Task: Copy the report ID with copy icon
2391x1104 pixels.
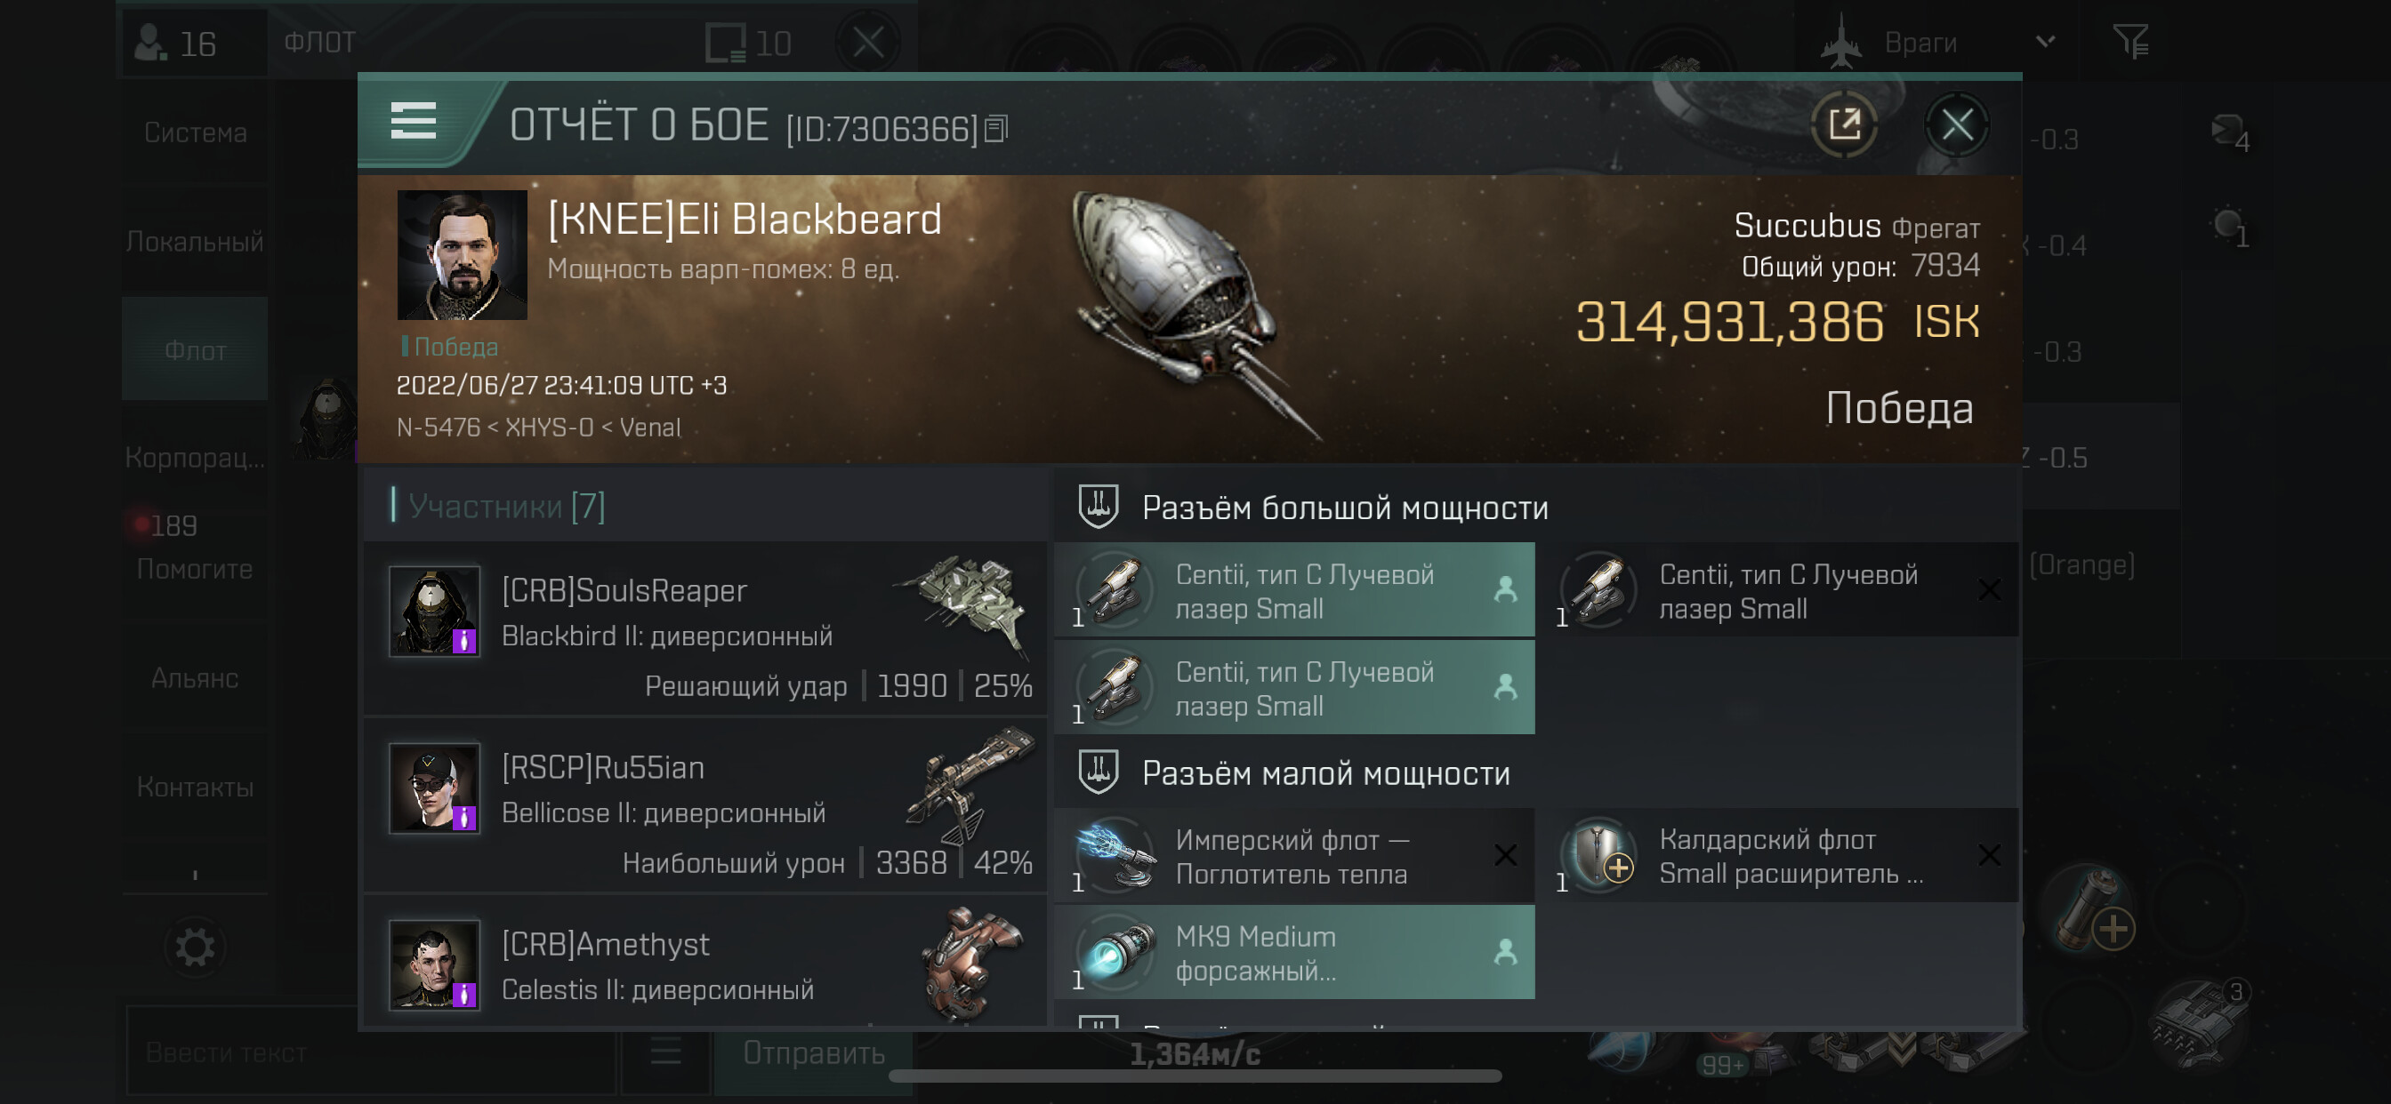Action: pos(996,128)
